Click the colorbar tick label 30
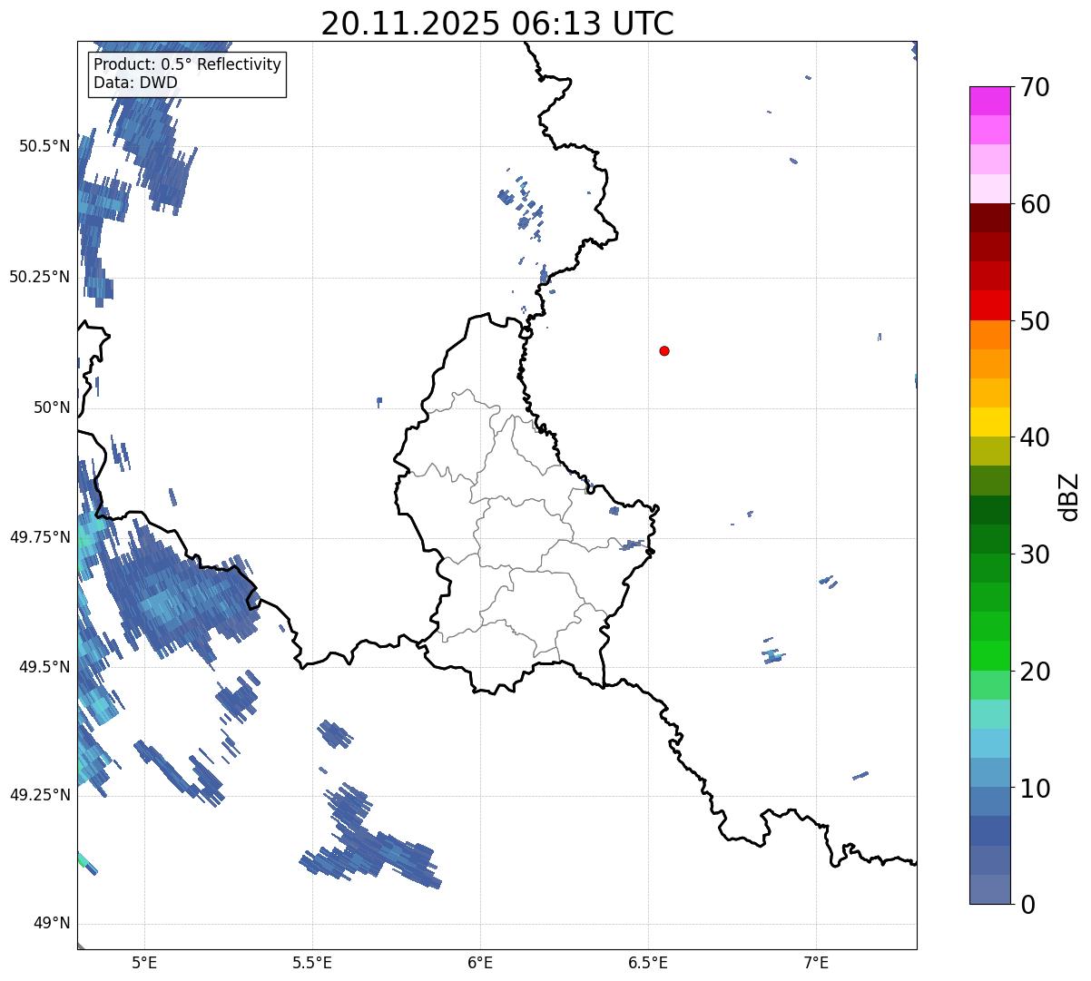1091x981 pixels. (1035, 554)
